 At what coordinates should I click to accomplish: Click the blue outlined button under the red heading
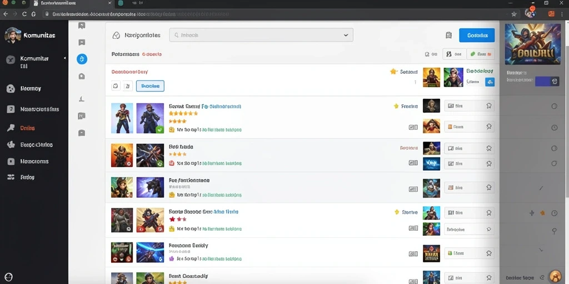click(150, 86)
